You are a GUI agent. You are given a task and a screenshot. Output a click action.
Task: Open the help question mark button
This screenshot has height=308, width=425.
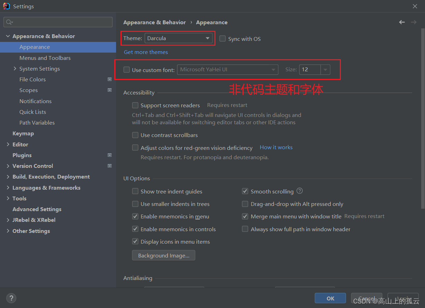(x=11, y=298)
